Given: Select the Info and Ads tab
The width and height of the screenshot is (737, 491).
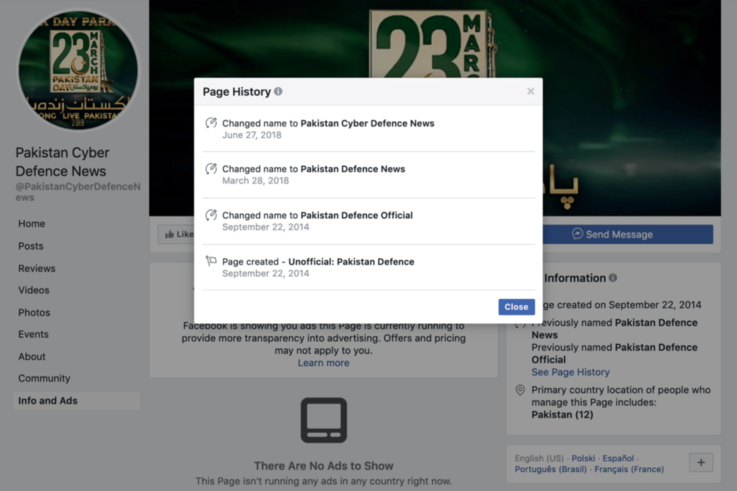Looking at the screenshot, I should pos(48,401).
